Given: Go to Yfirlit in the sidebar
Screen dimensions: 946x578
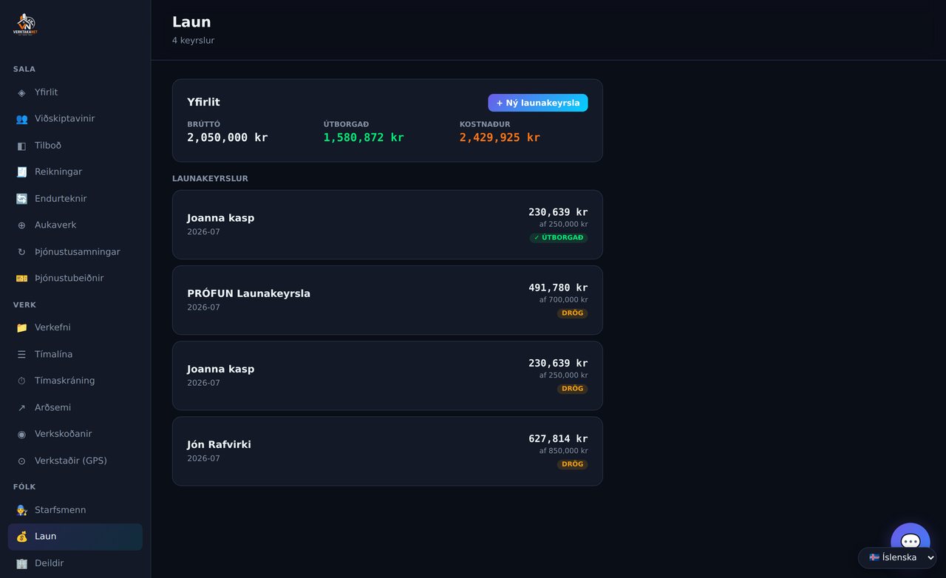Looking at the screenshot, I should pos(75,92).
